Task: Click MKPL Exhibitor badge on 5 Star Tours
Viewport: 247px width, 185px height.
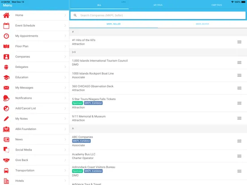Action: pyautogui.click(x=93, y=103)
